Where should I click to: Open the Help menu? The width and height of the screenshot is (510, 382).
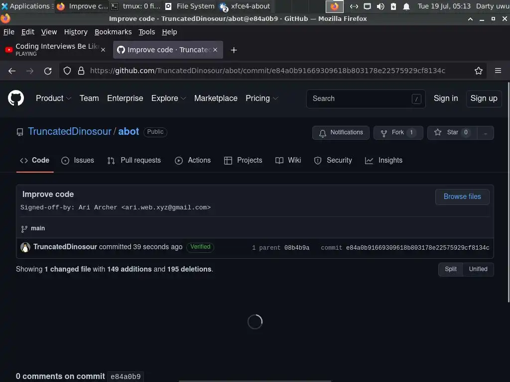[x=169, y=32]
